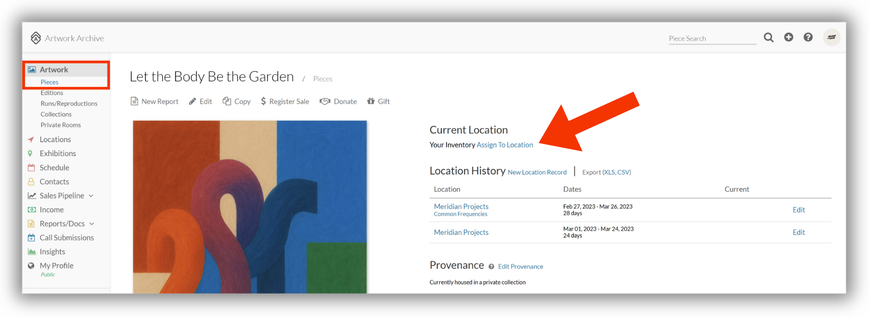The width and height of the screenshot is (869, 317).
Task: Click the New Location Record link
Action: pyautogui.click(x=537, y=172)
